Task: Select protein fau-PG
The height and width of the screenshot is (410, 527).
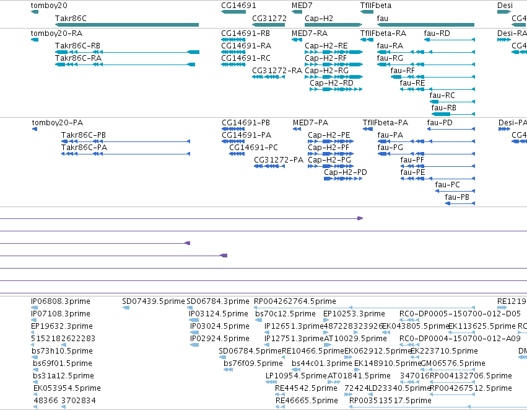Action: [426, 154]
